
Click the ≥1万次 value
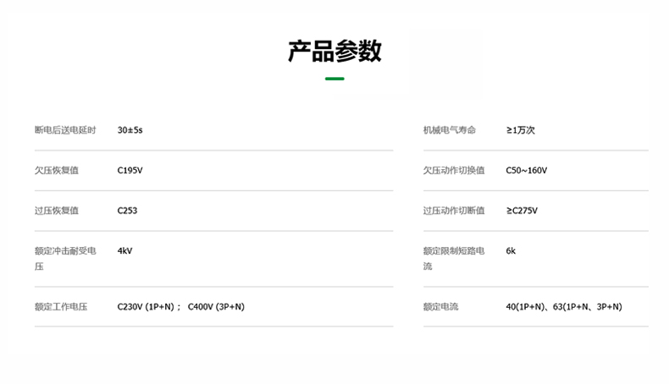pos(520,130)
